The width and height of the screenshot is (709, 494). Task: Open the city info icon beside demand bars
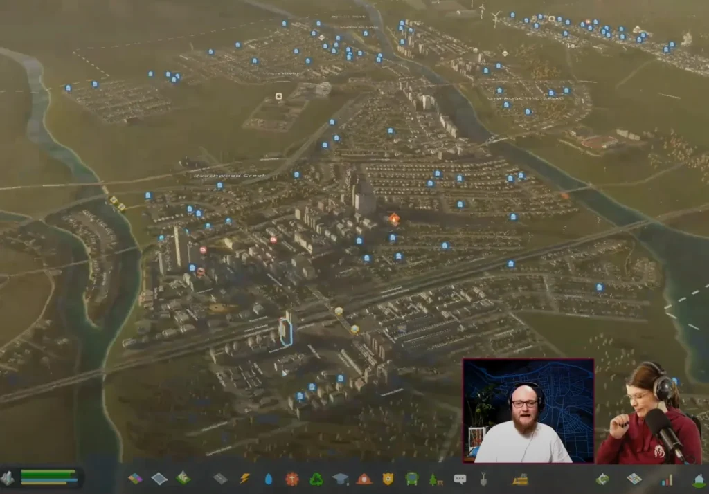tap(8, 477)
